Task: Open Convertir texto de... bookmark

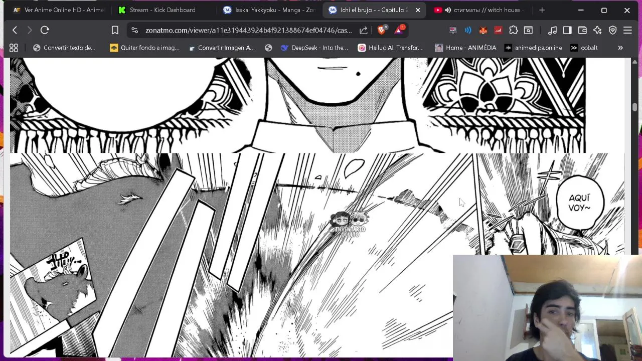Action: 64,48
